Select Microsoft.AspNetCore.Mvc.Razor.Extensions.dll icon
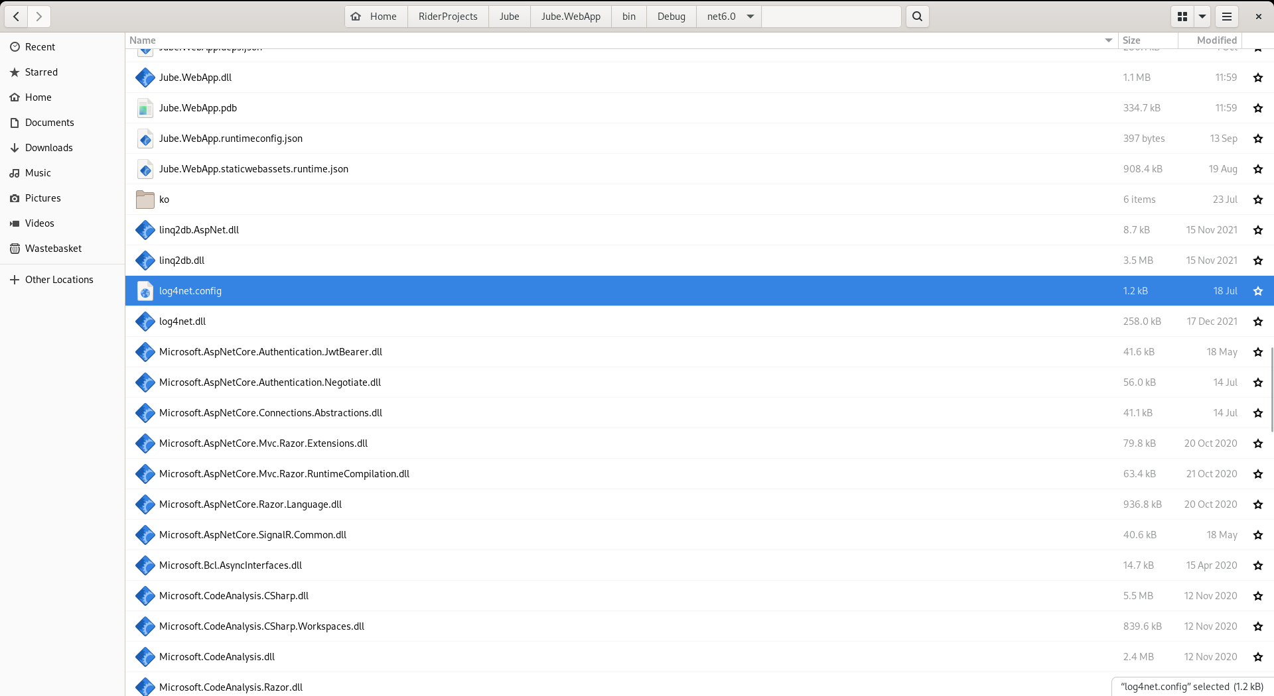 tap(145, 443)
